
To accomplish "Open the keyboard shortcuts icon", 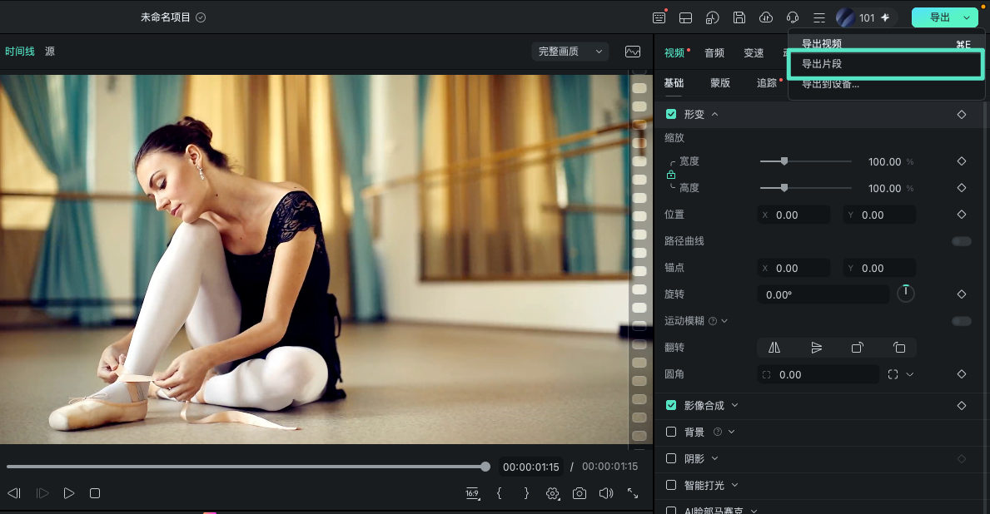I will [x=659, y=17].
